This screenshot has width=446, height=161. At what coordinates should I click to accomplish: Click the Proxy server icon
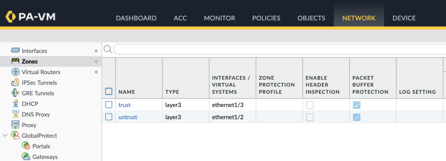tap(15, 125)
